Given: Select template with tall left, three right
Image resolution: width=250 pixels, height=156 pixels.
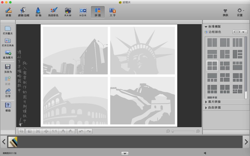Looking at the screenshot, I should (x=237, y=54).
